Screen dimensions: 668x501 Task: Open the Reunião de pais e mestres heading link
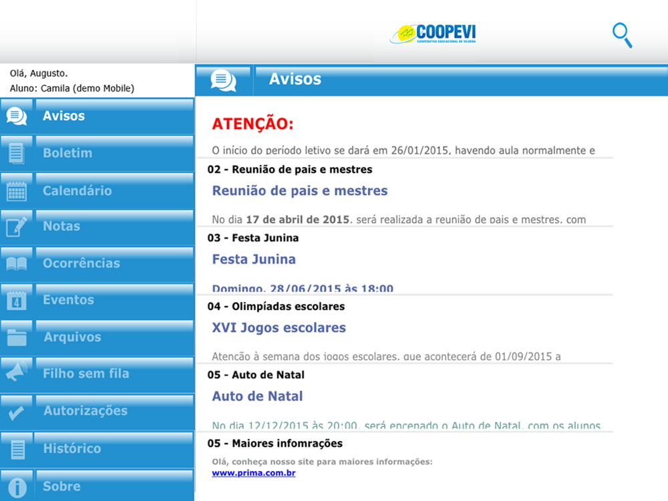[x=300, y=190]
